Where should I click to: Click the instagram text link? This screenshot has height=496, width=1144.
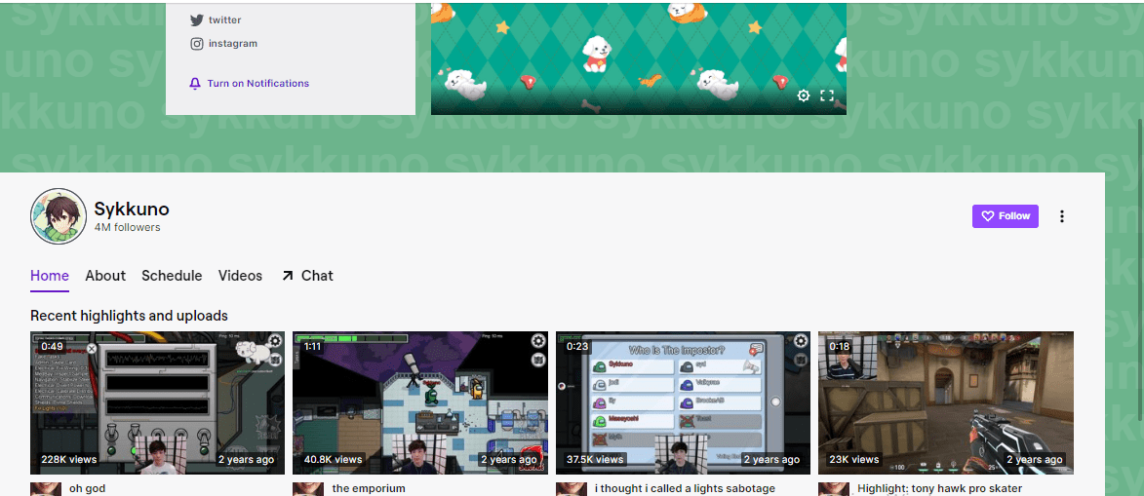tap(233, 44)
